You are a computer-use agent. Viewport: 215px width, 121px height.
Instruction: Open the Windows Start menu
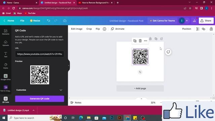(x=4, y=118)
